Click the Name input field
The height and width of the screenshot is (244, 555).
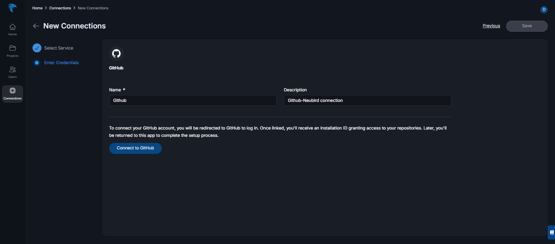(193, 100)
